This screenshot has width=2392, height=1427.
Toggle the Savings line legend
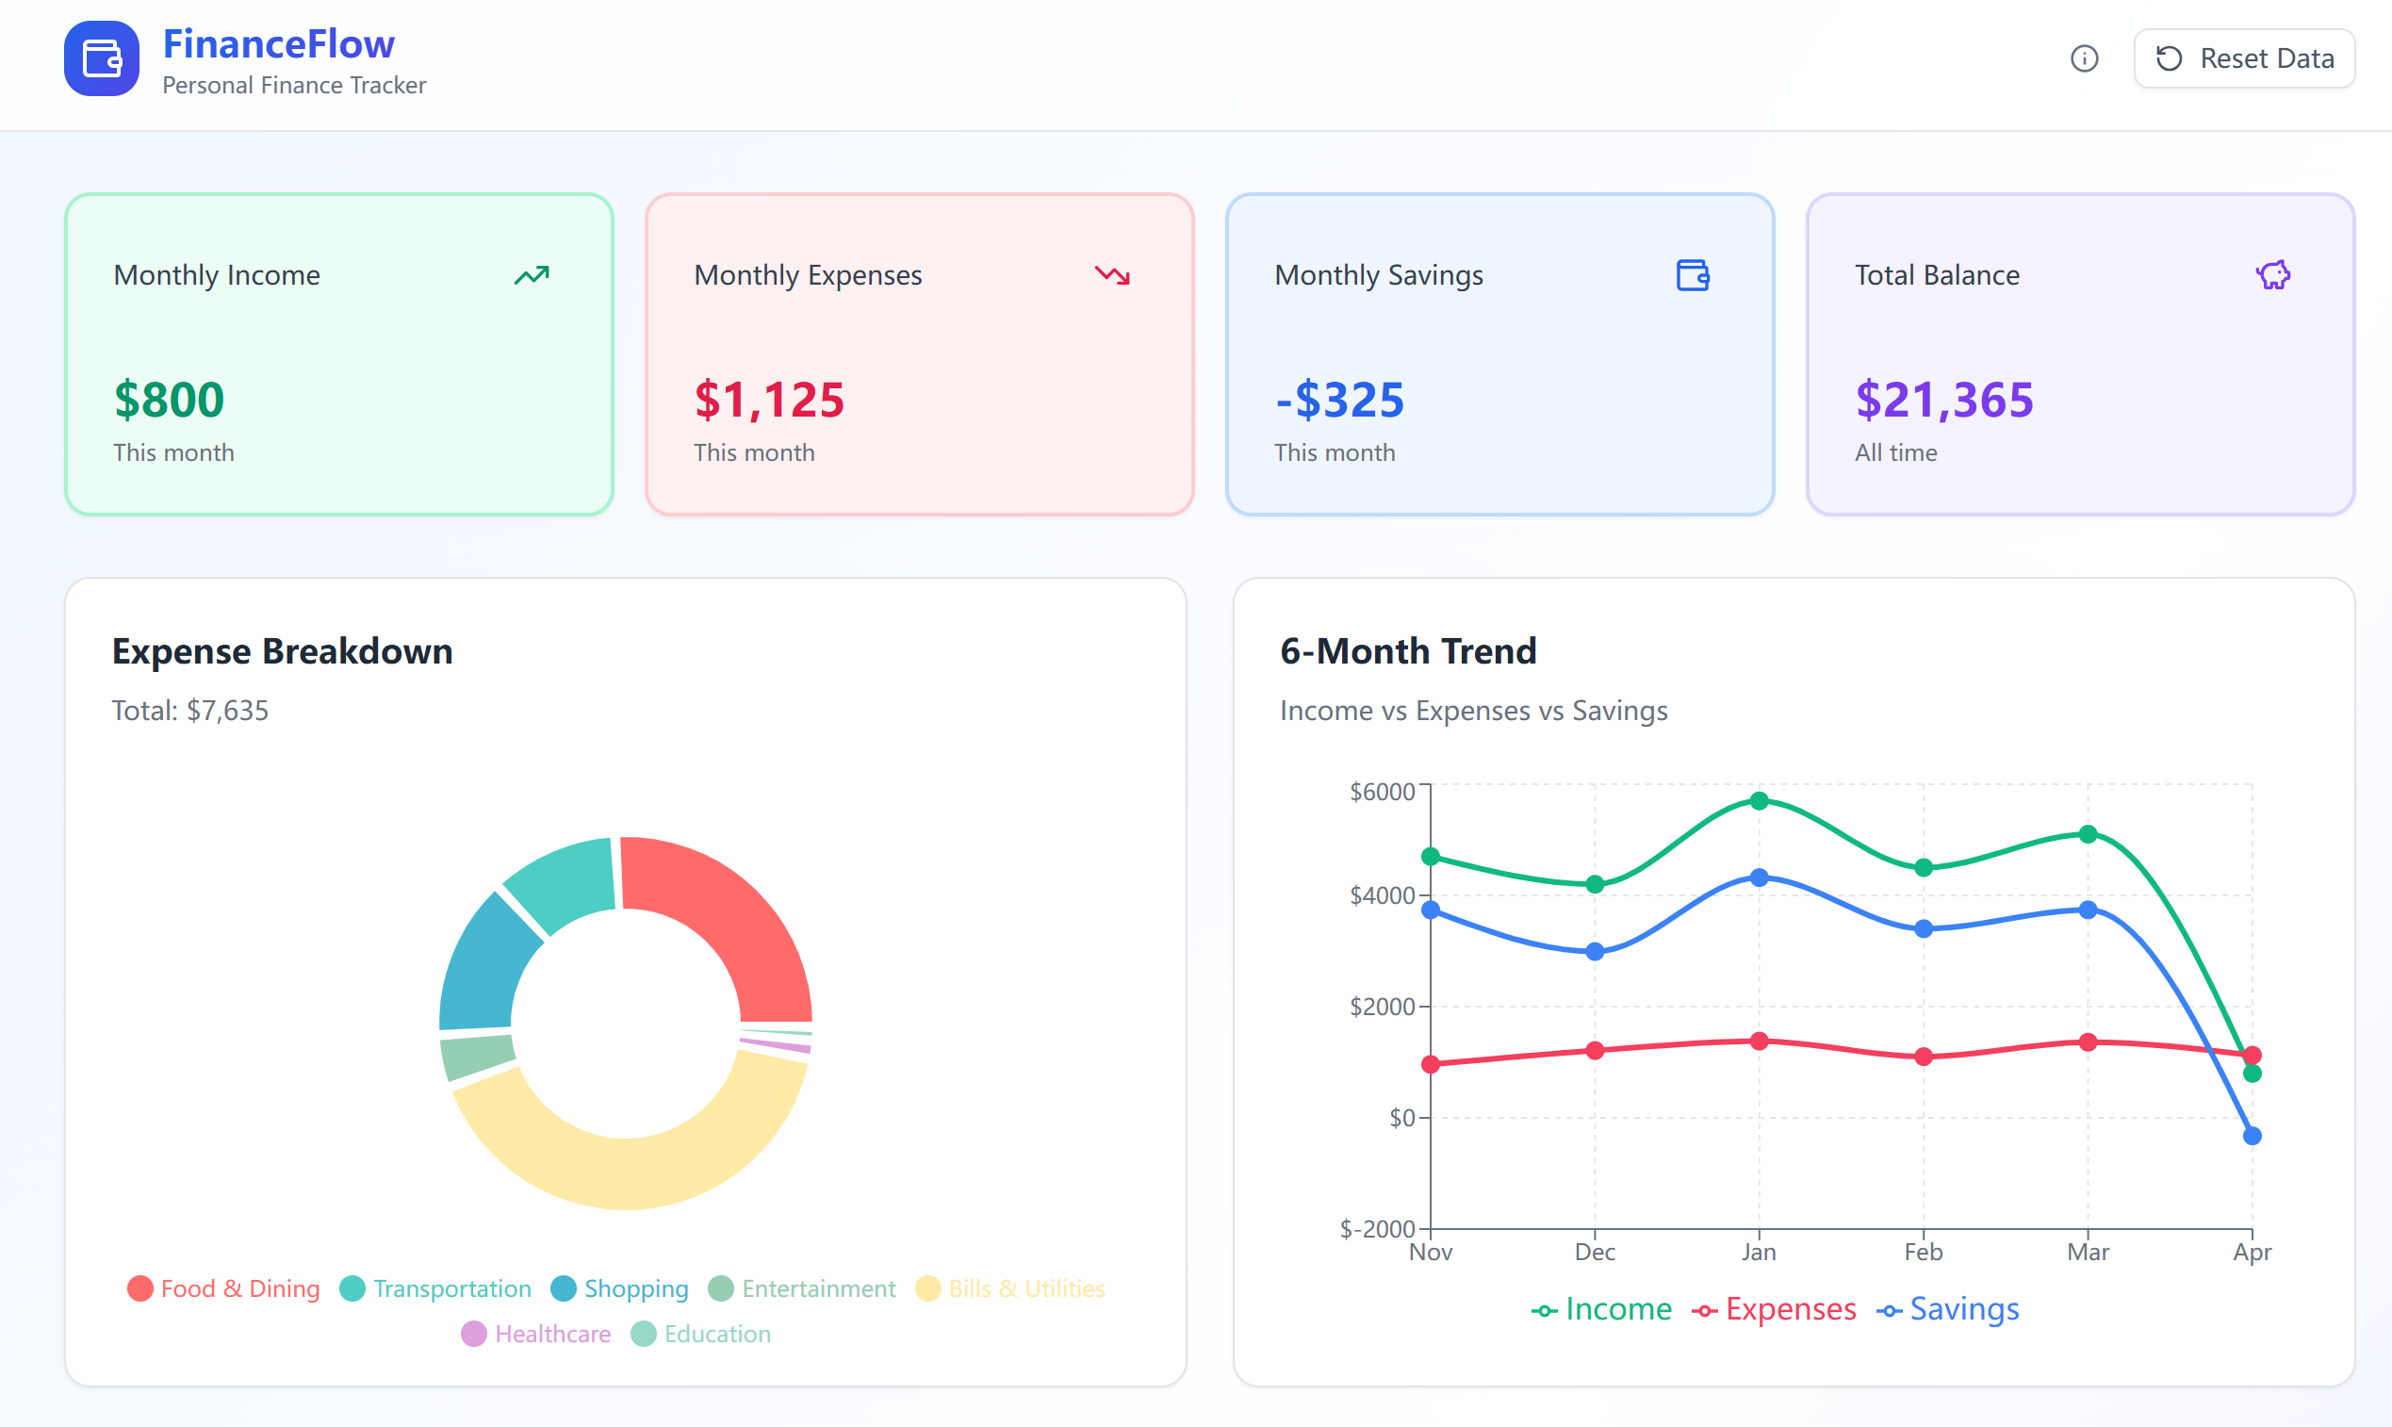point(1948,1310)
